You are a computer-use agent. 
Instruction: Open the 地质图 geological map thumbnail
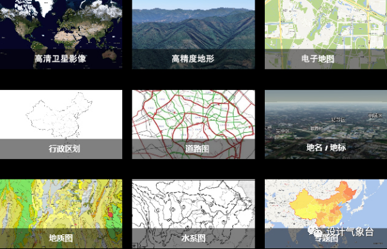(x=61, y=214)
